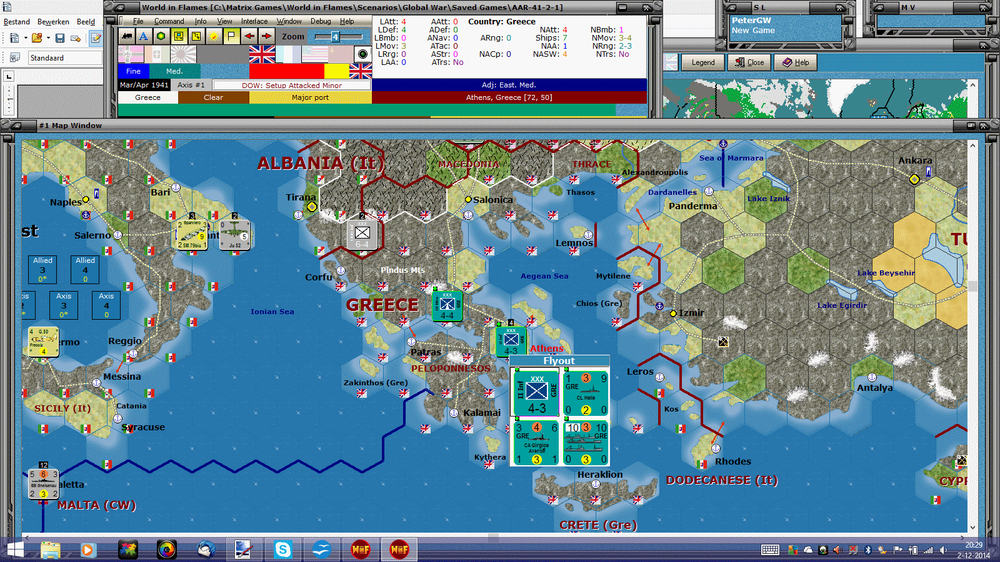Open the game Help menu
Image resolution: width=1000 pixels, height=562 pixels.
[x=347, y=21]
